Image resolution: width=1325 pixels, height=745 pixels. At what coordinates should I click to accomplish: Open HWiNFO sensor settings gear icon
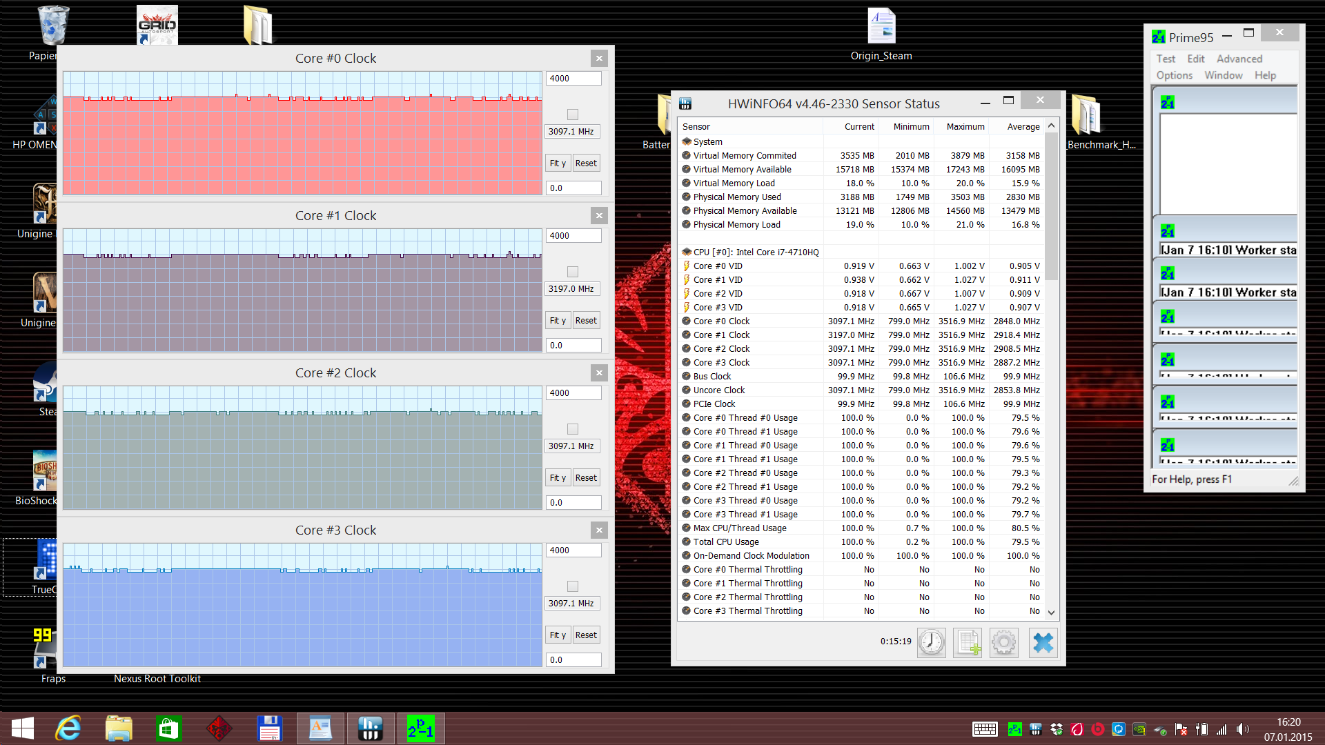[x=1004, y=643]
